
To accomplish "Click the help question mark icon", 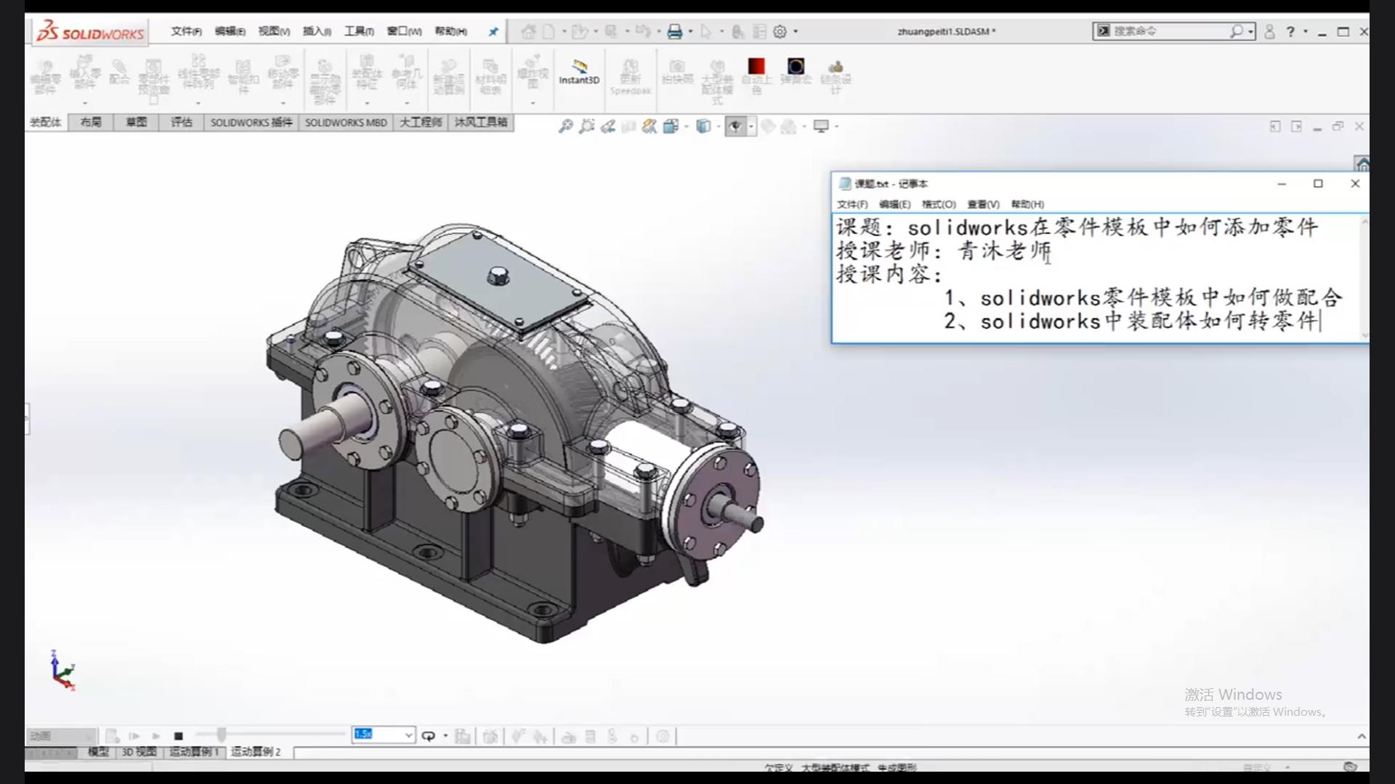I will click(x=1290, y=31).
